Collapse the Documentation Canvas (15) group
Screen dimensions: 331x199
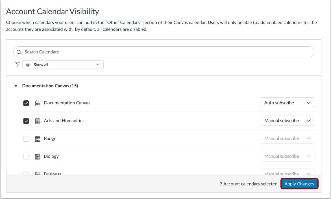coord(16,86)
